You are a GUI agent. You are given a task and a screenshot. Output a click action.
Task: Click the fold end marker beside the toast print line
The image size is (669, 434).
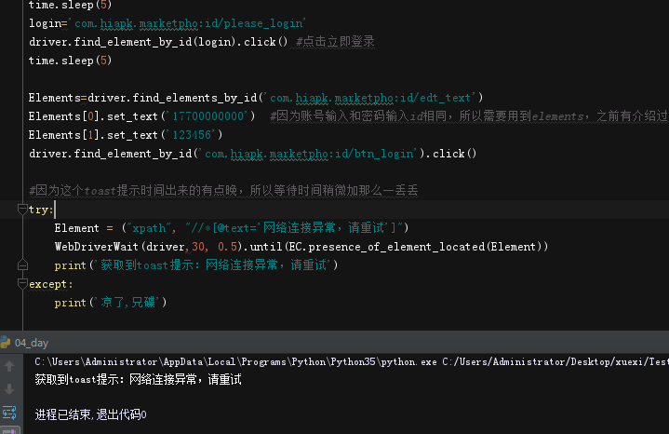[22, 265]
